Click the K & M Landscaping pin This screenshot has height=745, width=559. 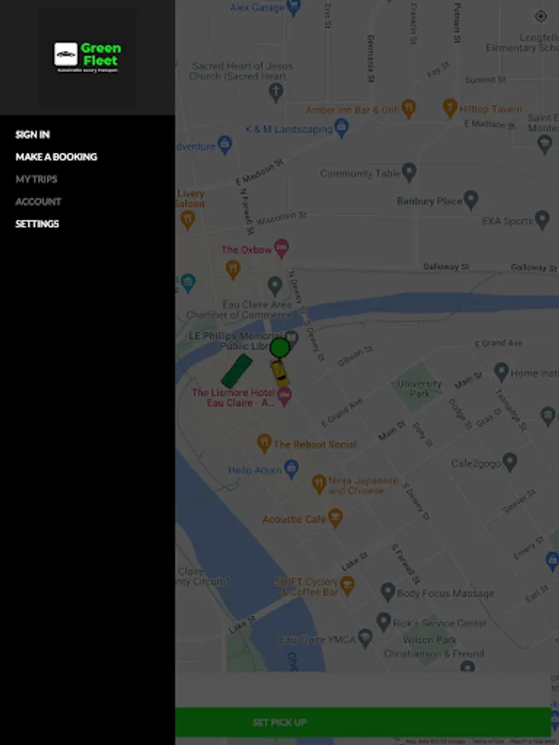(341, 127)
